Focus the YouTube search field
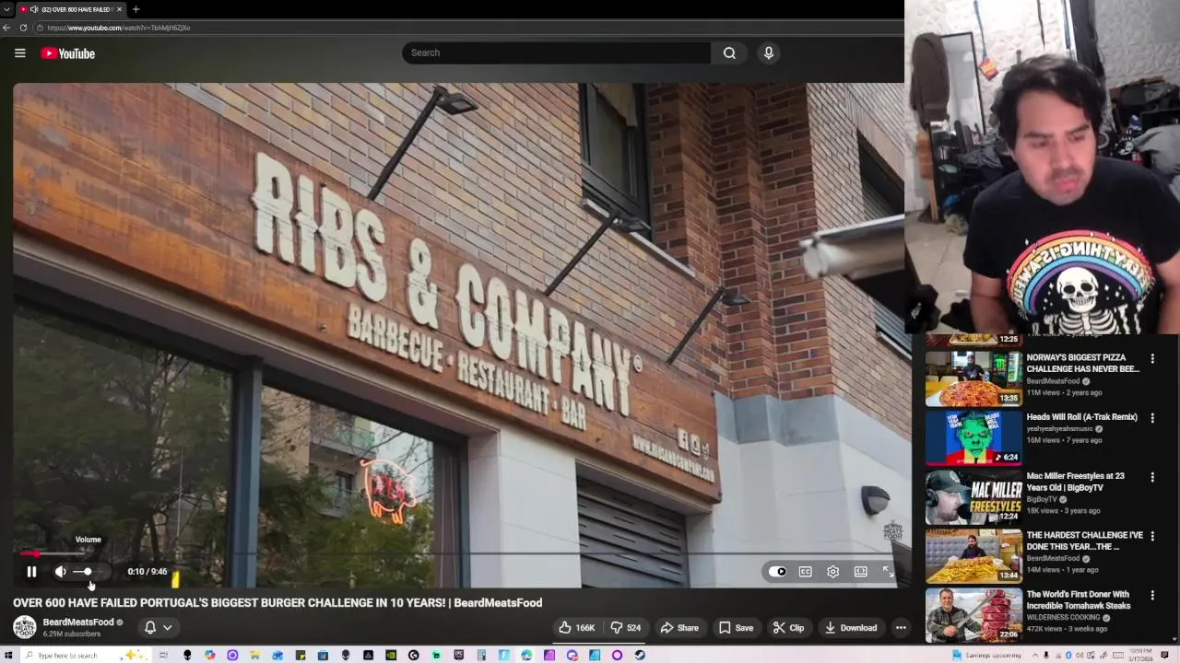 556,52
